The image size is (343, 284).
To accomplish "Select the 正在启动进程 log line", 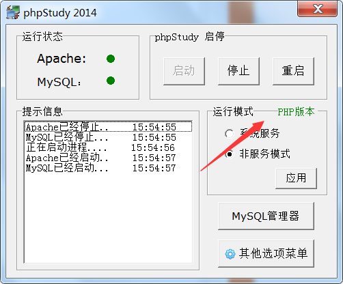I will [108, 147].
